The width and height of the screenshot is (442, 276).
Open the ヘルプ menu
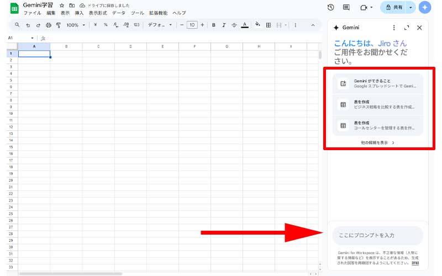179,13
